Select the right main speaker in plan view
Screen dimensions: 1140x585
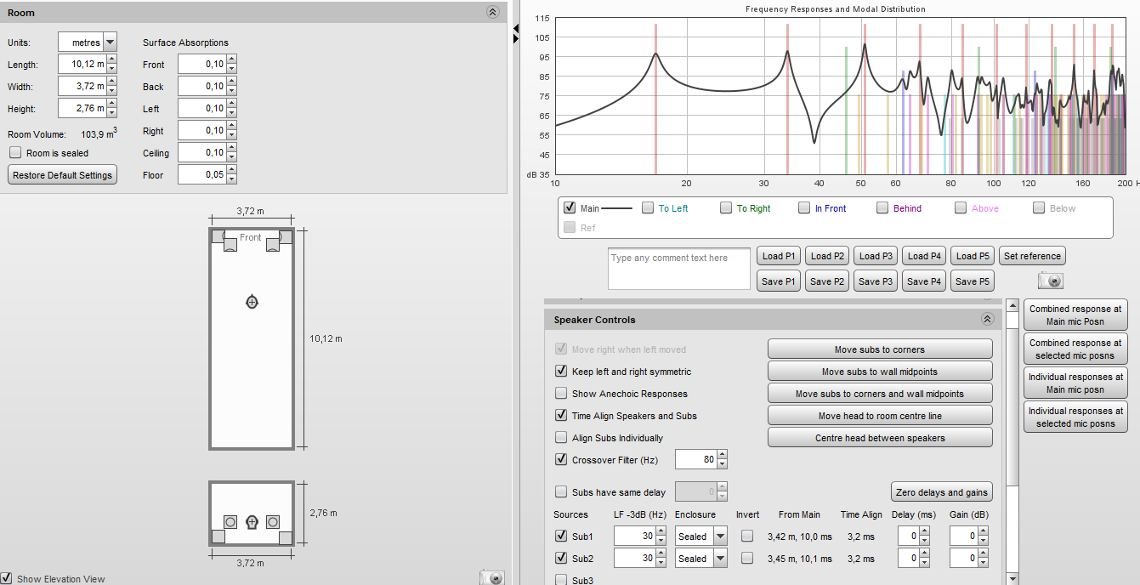point(273,245)
